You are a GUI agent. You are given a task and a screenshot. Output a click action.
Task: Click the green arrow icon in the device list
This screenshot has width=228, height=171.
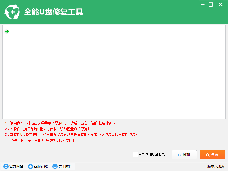point(7,31)
